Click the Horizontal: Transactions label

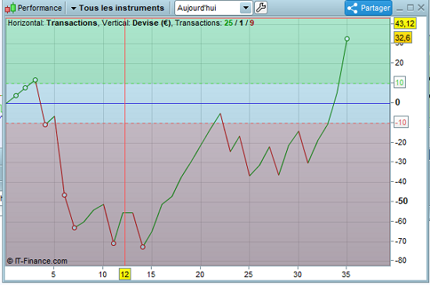[52, 23]
